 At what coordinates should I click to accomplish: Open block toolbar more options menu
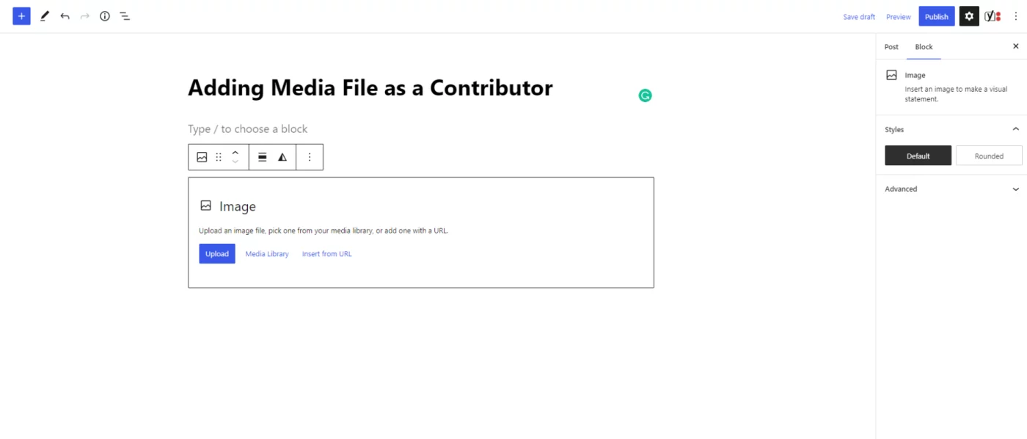point(310,157)
